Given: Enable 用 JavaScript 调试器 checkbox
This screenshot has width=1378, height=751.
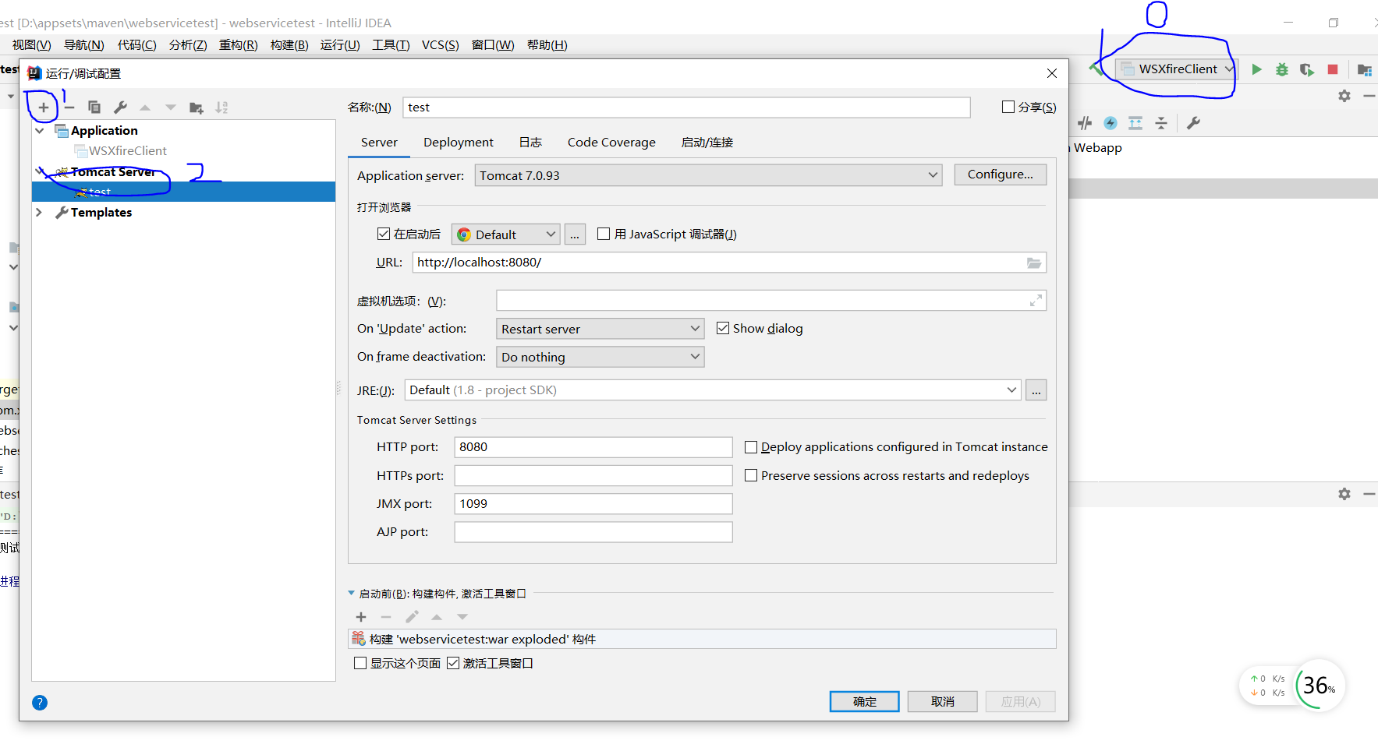Looking at the screenshot, I should tap(604, 234).
